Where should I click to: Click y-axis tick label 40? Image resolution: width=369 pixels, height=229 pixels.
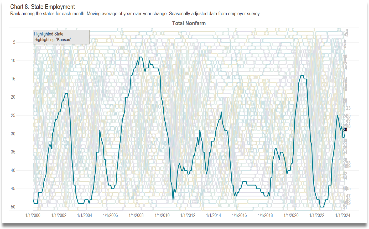click(x=13, y=170)
